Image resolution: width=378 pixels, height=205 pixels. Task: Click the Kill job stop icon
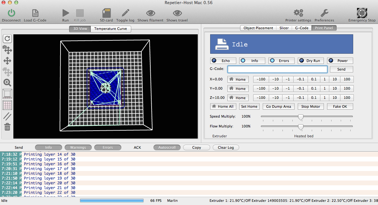pyautogui.click(x=80, y=13)
